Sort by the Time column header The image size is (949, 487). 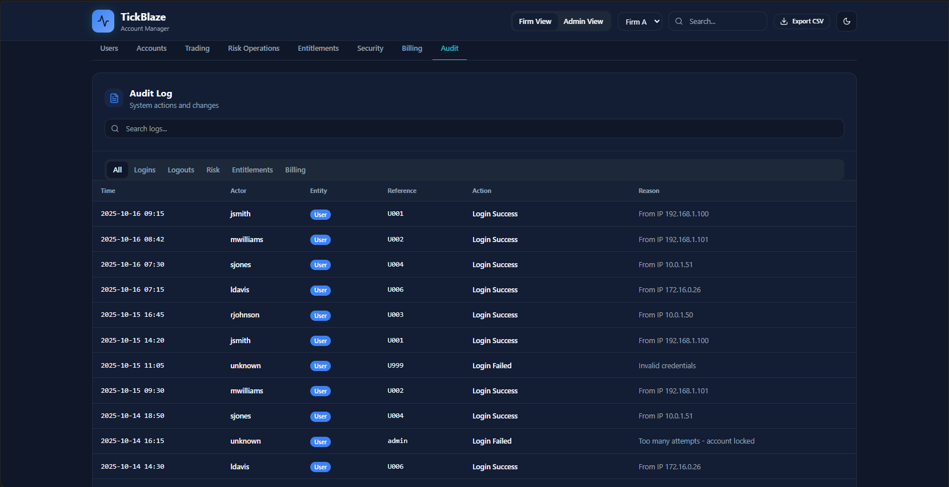point(108,191)
